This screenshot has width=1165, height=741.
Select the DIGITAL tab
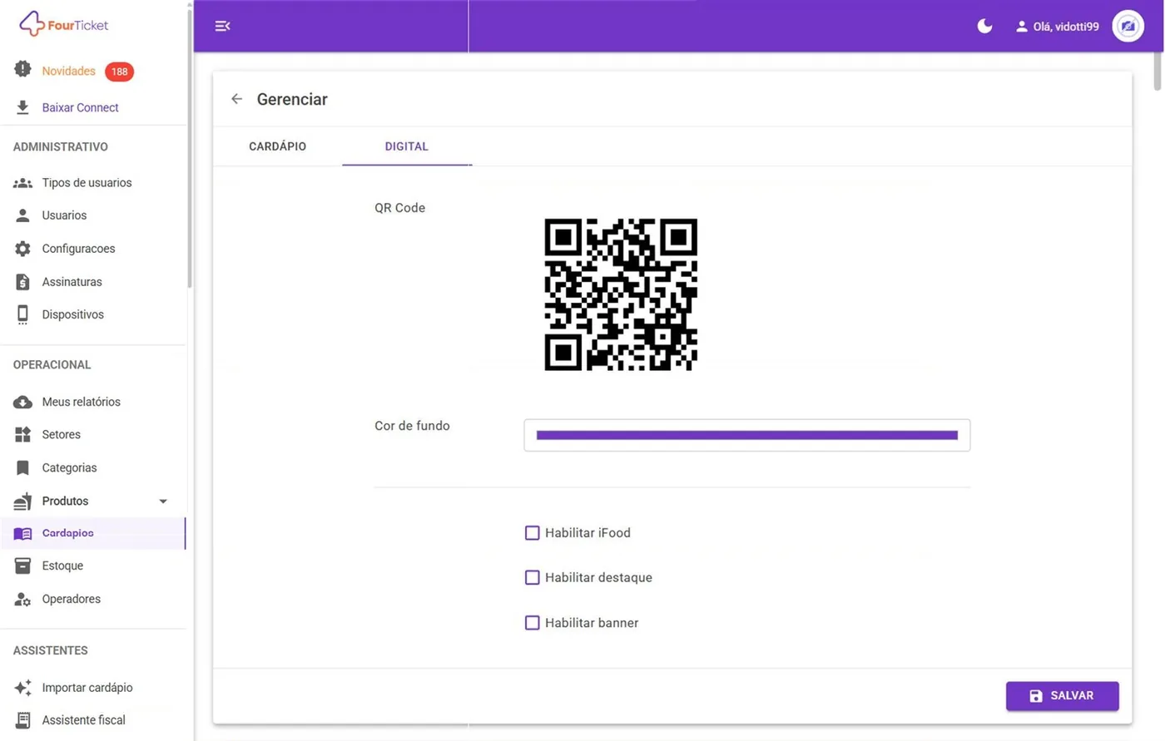(x=407, y=146)
